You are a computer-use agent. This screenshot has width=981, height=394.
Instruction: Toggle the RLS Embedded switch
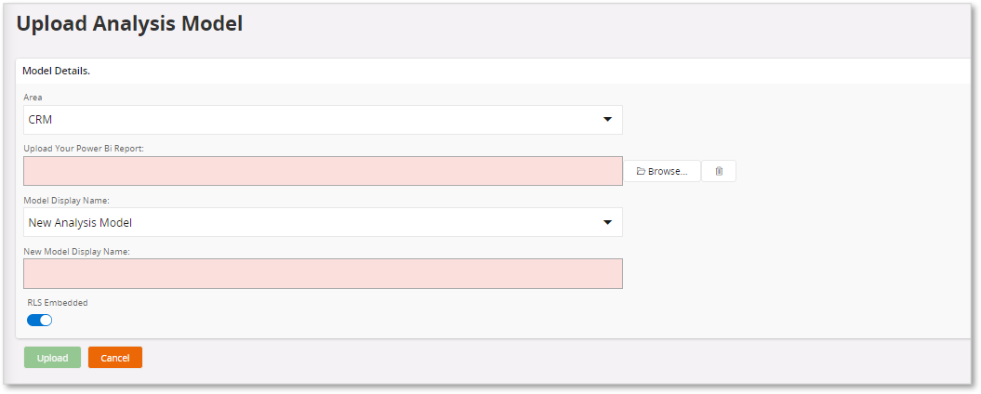[x=39, y=321]
